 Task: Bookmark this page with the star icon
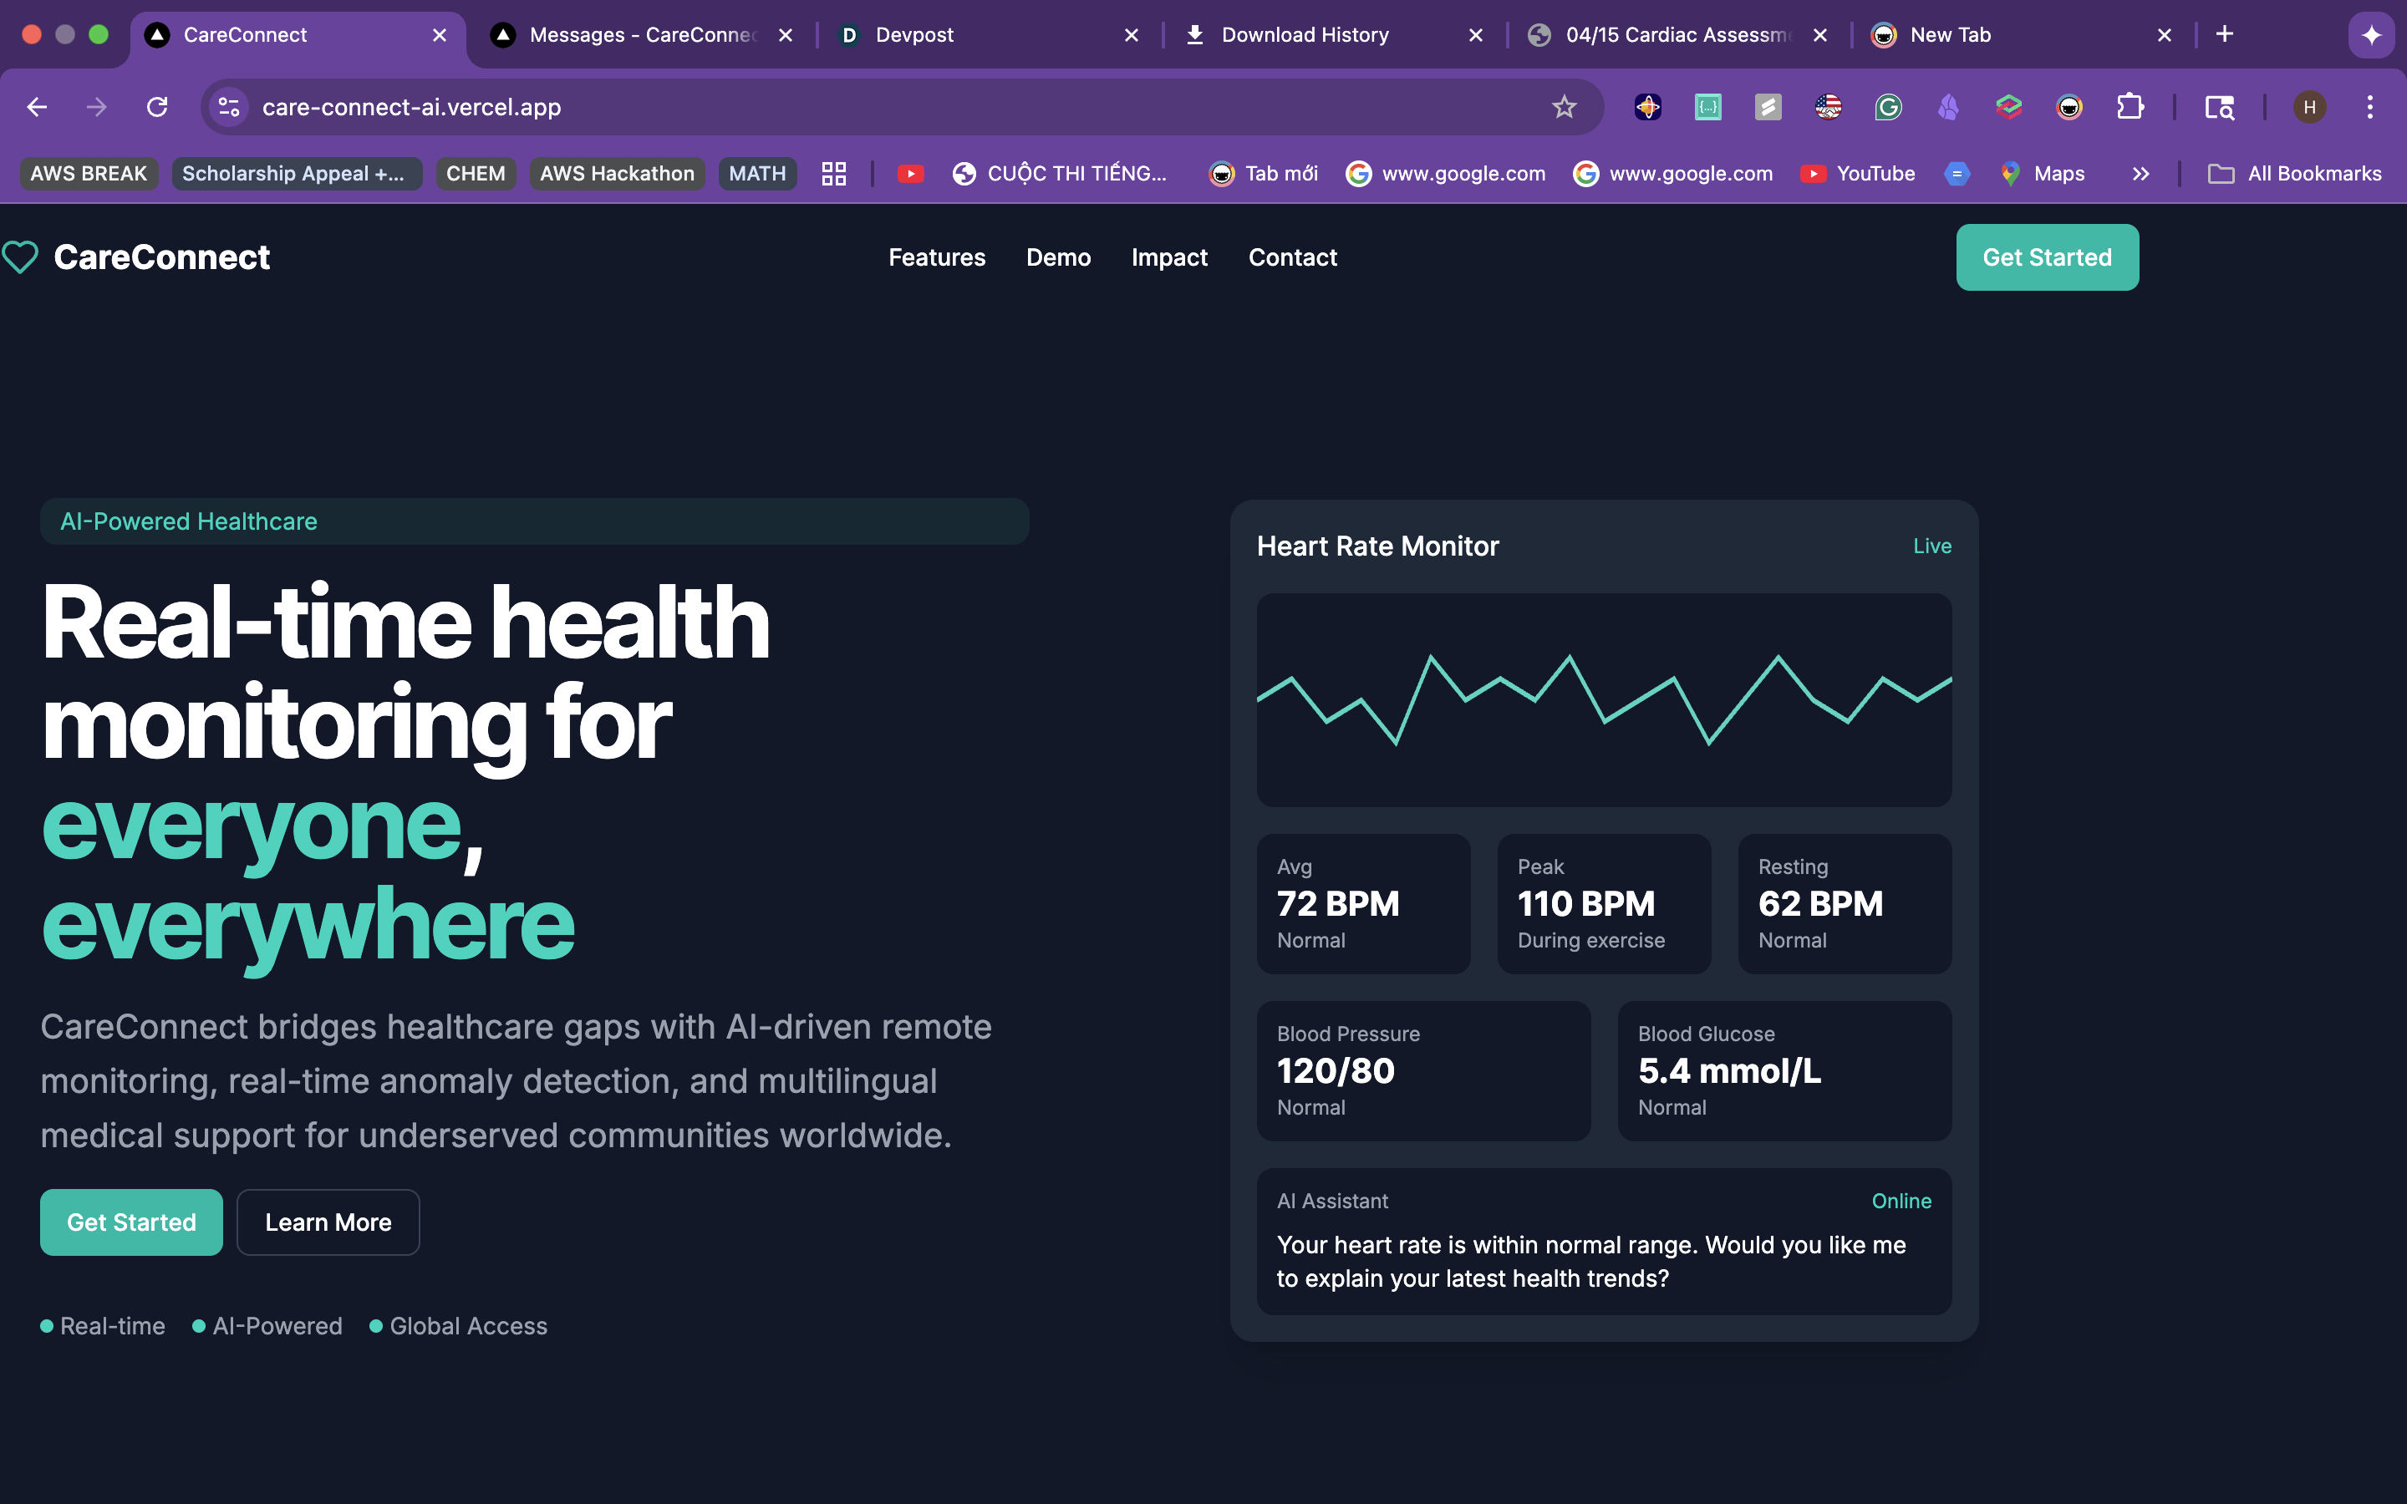[1564, 106]
